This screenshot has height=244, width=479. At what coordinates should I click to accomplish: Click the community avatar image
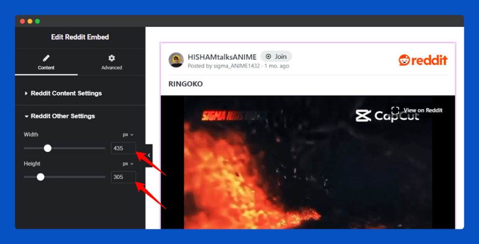click(x=176, y=60)
